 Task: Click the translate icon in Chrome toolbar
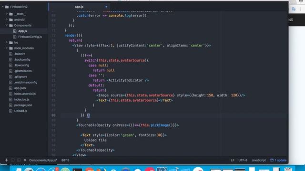coord(294,9)
